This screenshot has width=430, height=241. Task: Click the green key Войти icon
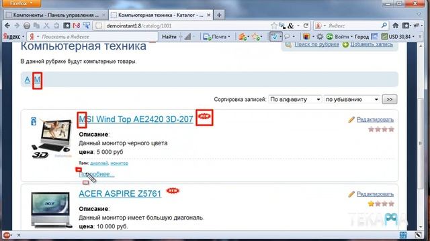click(x=330, y=36)
